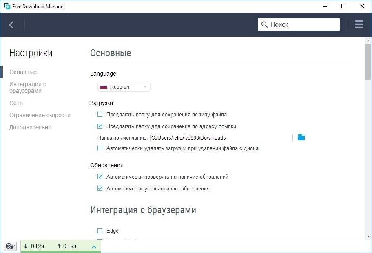Click the search magnifier icon
The width and height of the screenshot is (372, 253).
(x=264, y=24)
